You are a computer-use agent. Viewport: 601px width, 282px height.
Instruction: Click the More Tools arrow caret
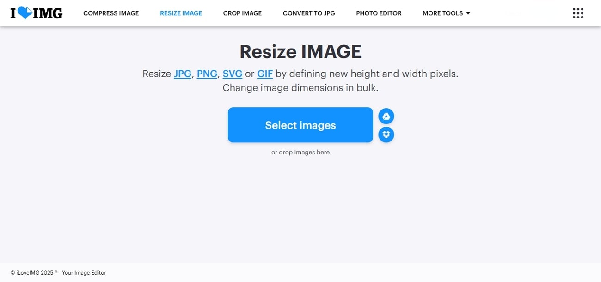468,13
